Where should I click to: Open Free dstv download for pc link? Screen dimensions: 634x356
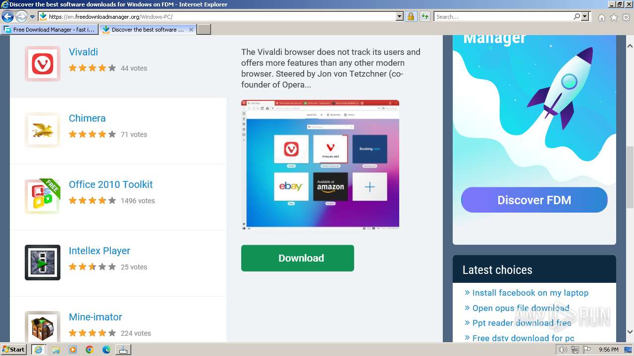pos(523,338)
